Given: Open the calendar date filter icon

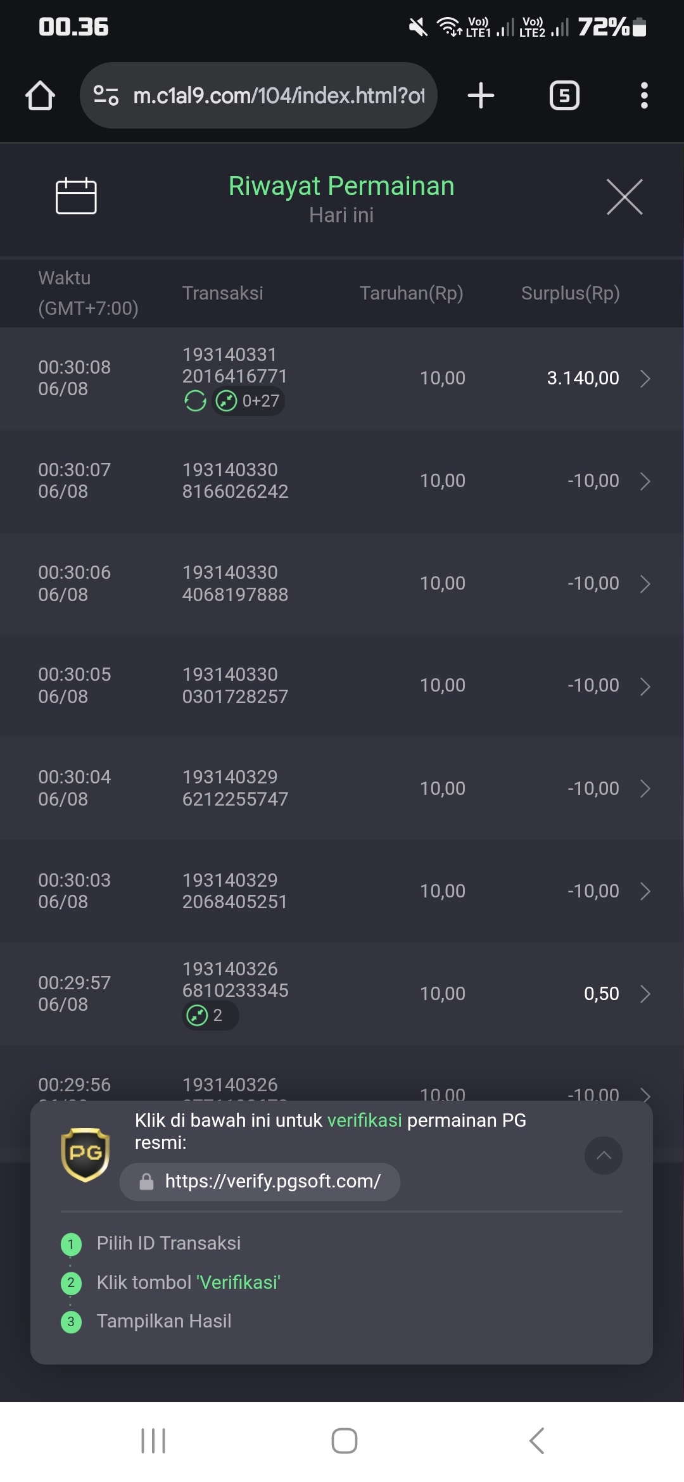Looking at the screenshot, I should 76,196.
